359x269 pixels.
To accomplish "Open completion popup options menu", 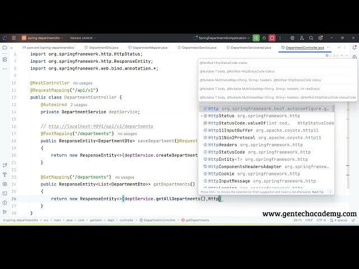I will 330,192.
